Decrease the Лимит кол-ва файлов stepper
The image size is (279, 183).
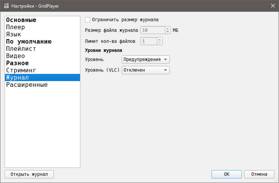[160, 43]
